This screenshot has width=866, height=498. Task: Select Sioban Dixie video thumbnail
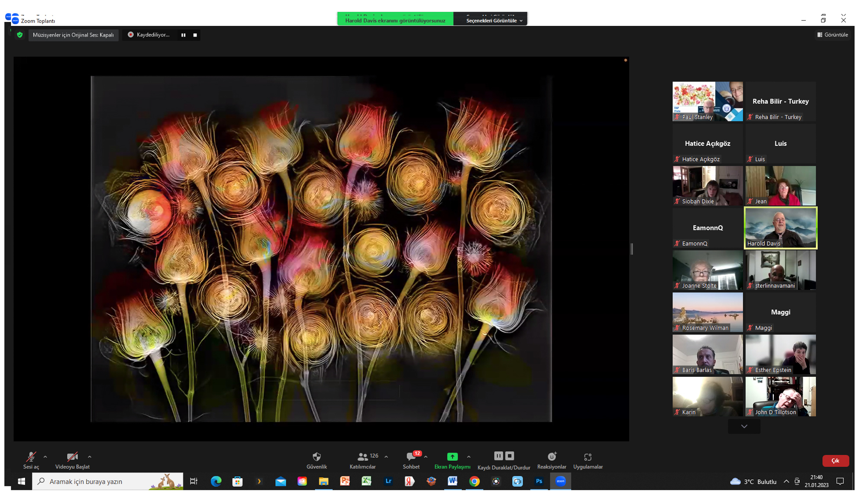[708, 186]
